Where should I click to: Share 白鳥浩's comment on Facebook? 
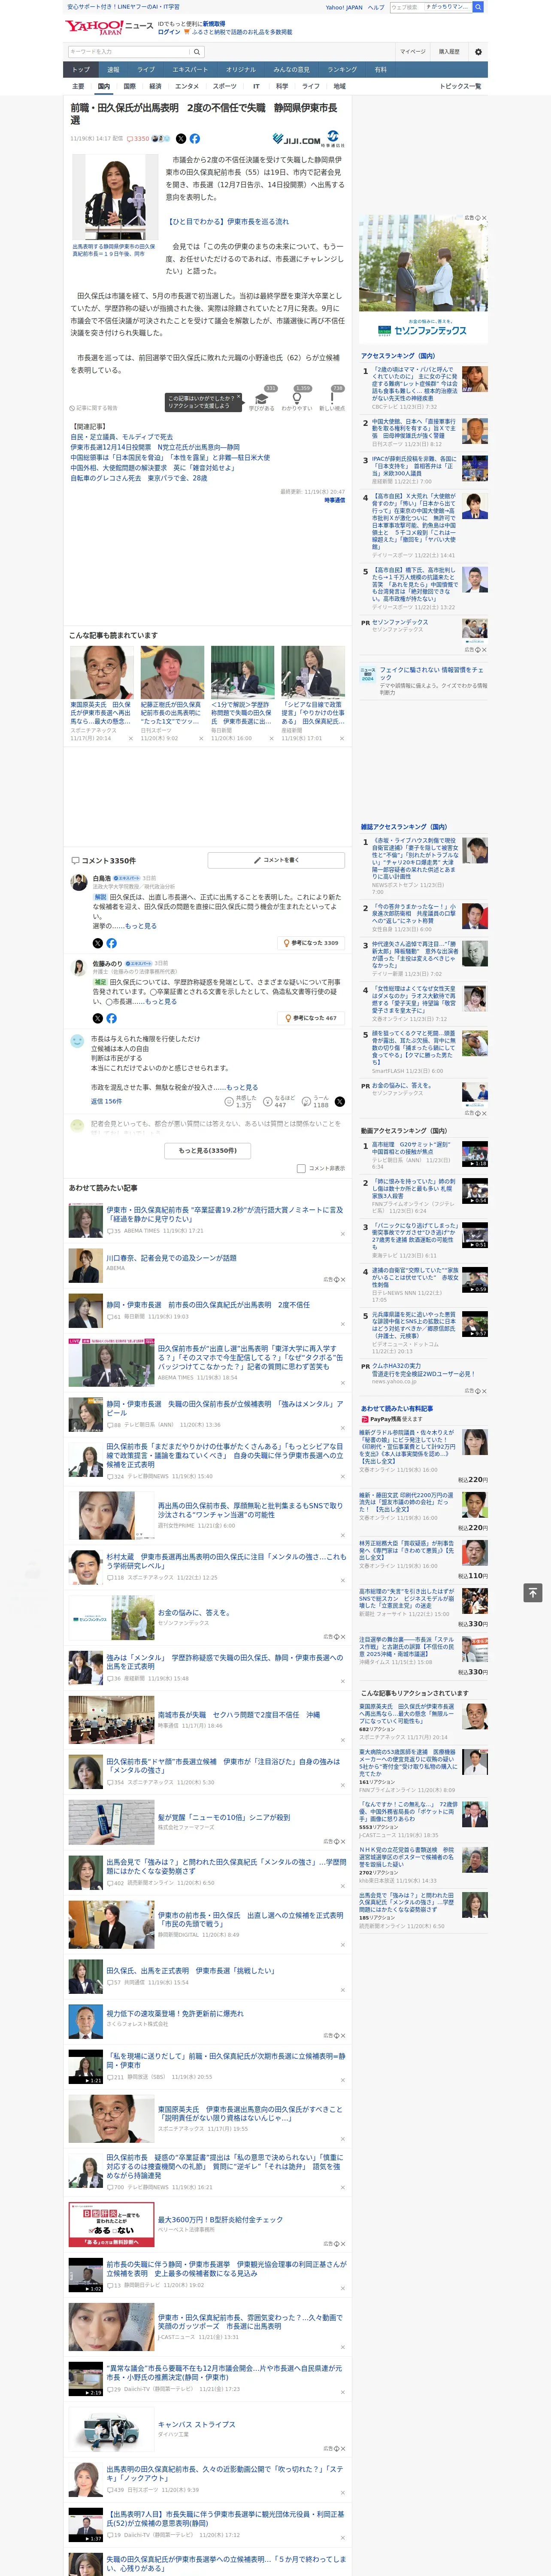(x=111, y=943)
